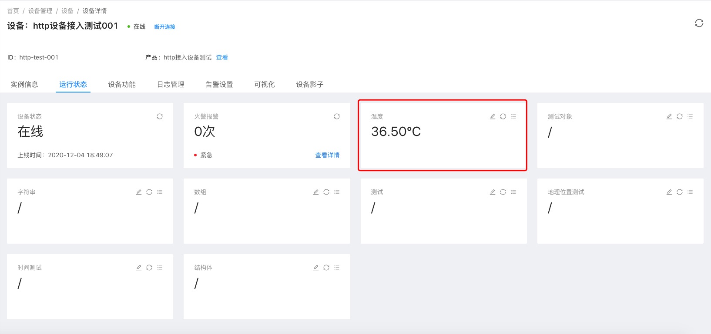The height and width of the screenshot is (334, 711).
Task: Open the 设备功能 tab
Action: click(122, 84)
